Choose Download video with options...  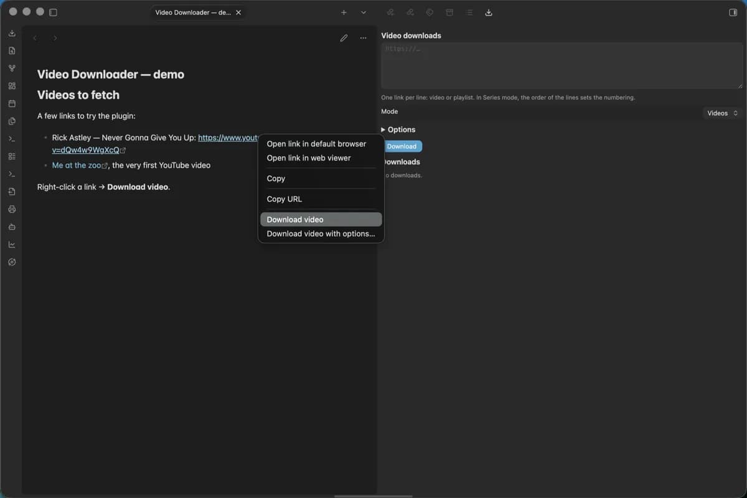[321, 234]
